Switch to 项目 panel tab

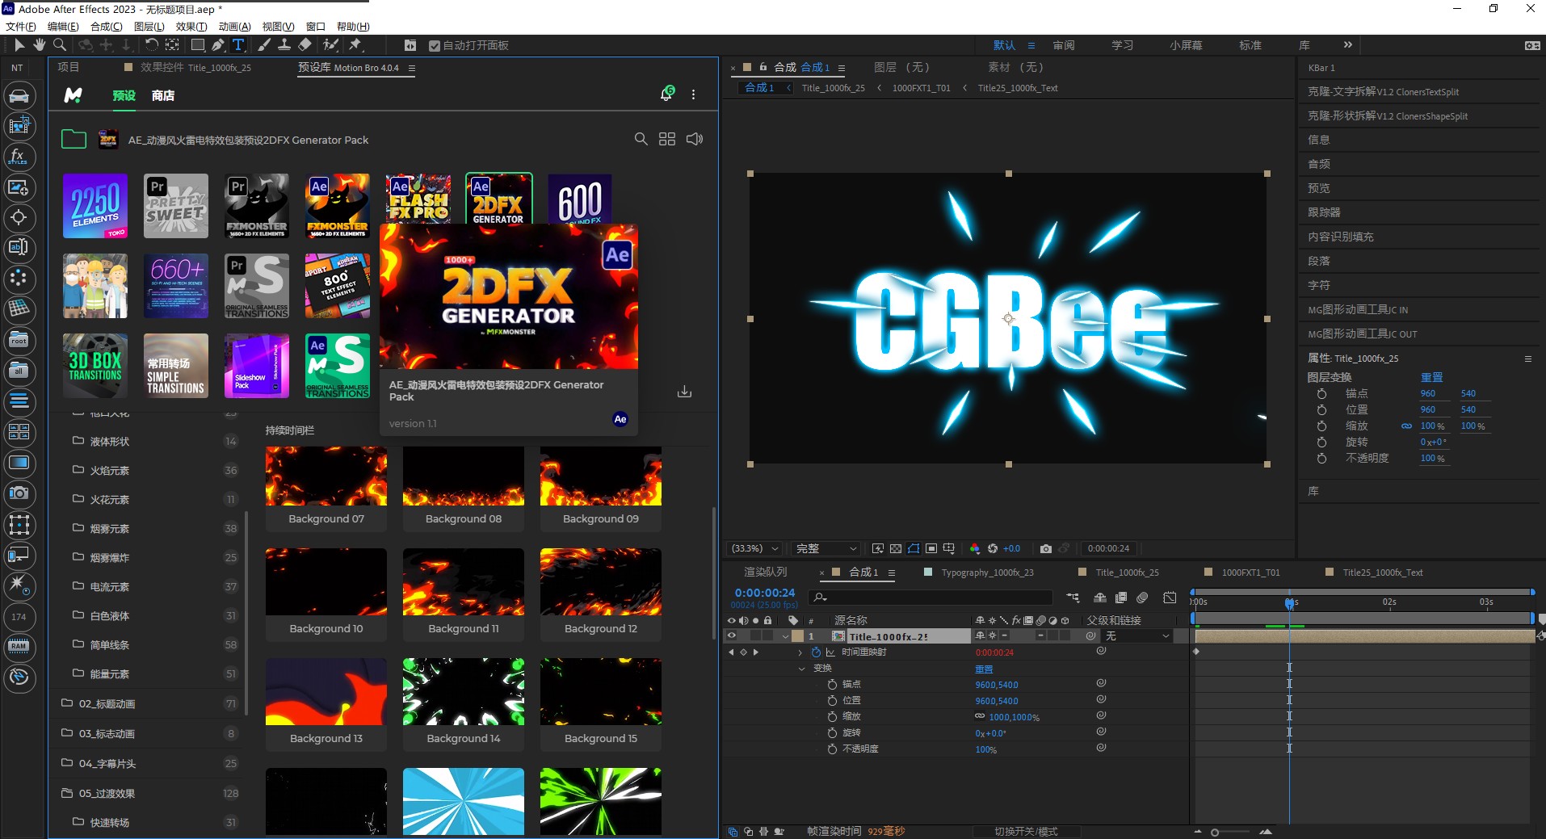[69, 67]
